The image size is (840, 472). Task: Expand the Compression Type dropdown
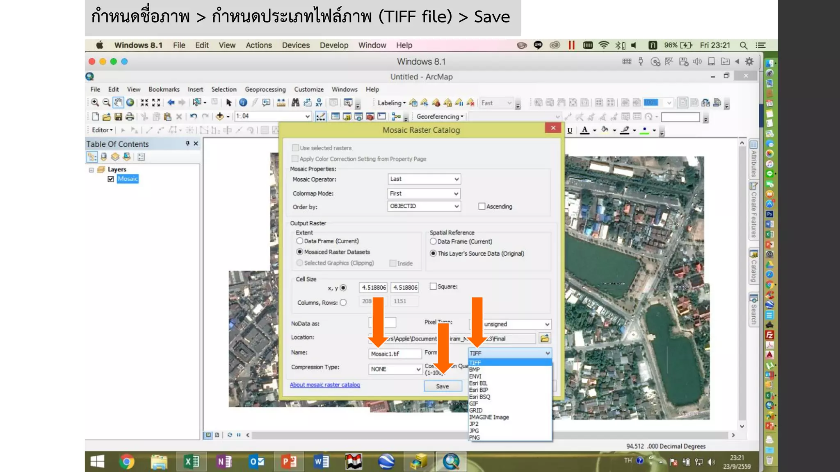click(x=418, y=369)
